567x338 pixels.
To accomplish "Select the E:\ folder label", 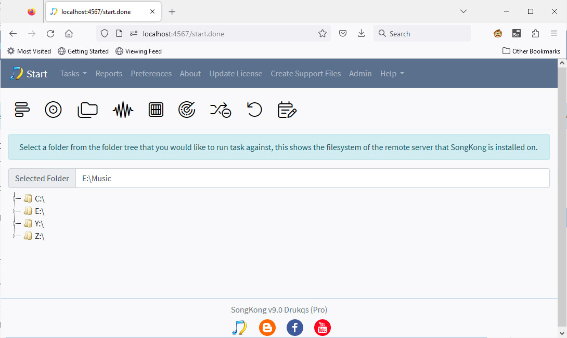I will click(x=40, y=211).
